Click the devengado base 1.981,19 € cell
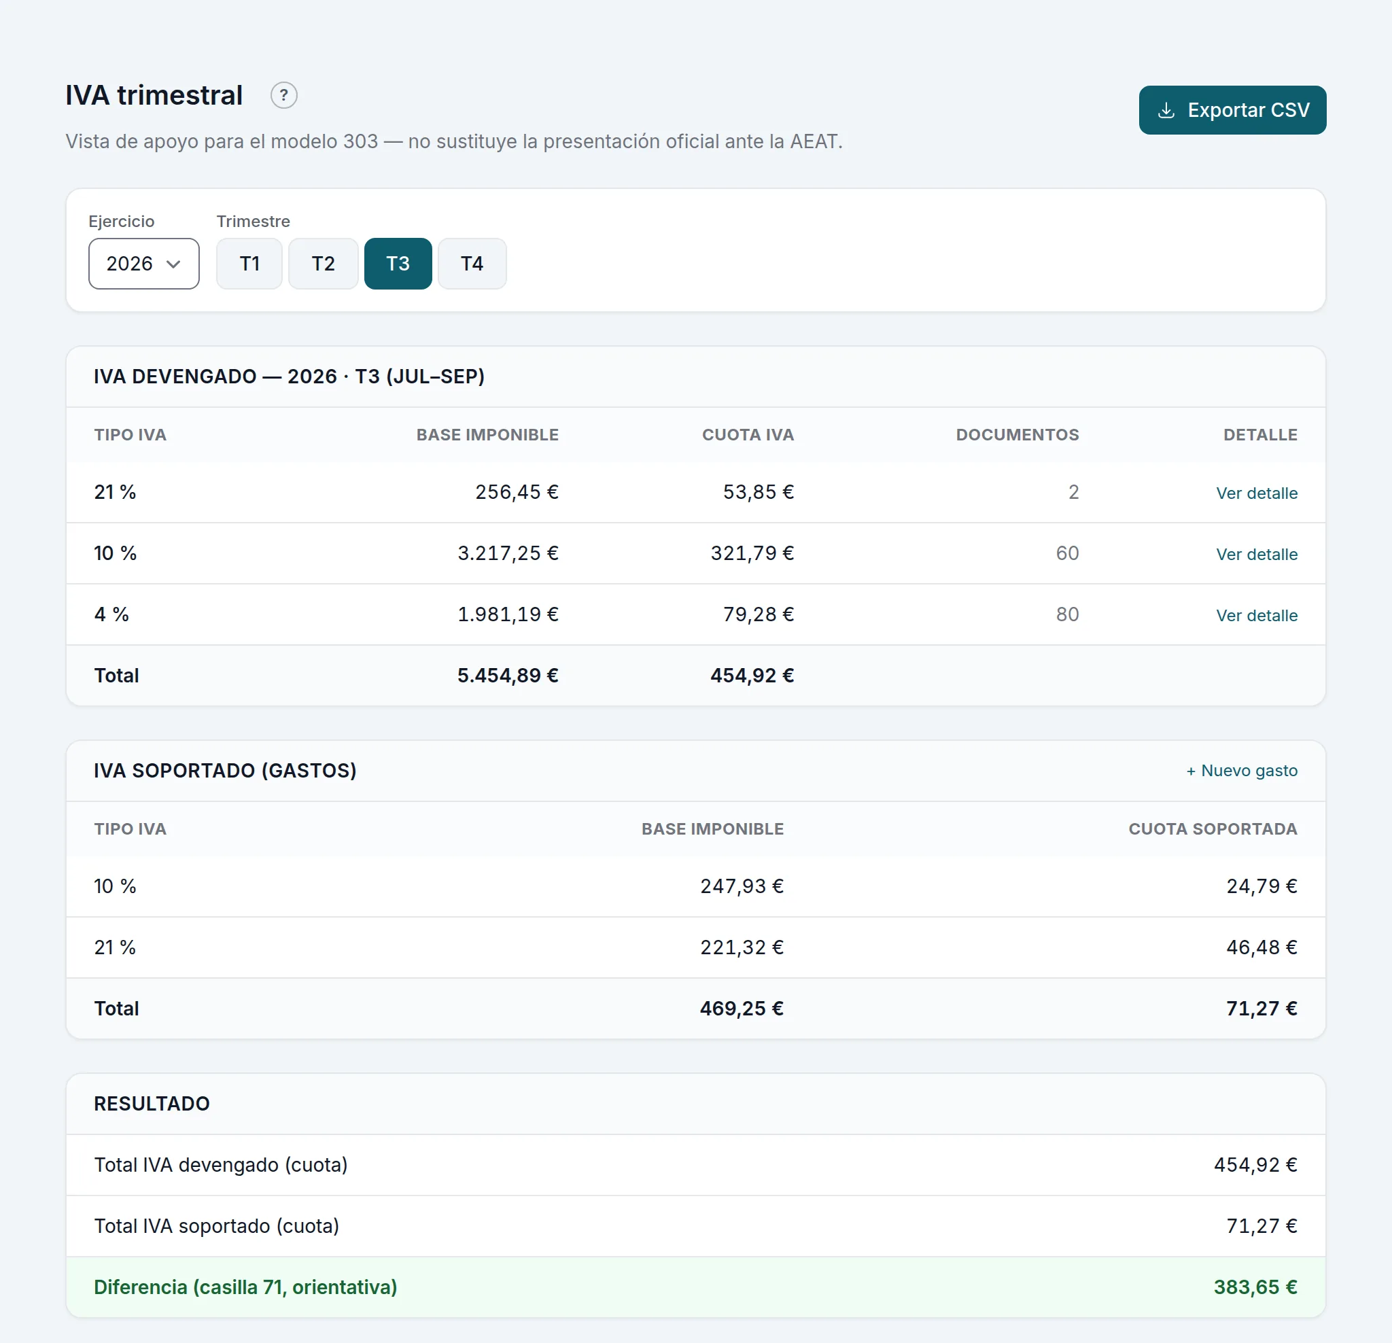 tap(507, 614)
